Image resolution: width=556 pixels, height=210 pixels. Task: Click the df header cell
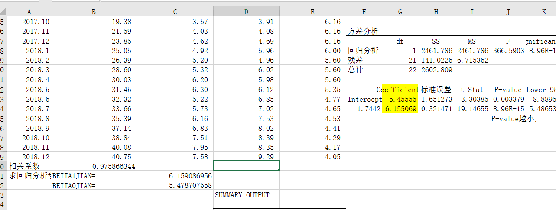[x=400, y=41]
